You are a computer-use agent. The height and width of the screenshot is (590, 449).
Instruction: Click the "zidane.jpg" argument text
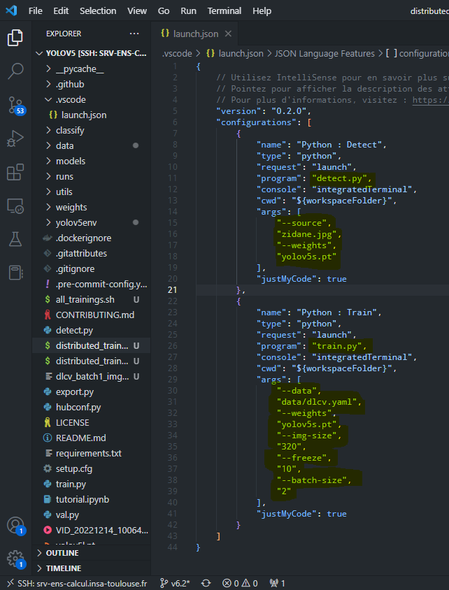306,234
